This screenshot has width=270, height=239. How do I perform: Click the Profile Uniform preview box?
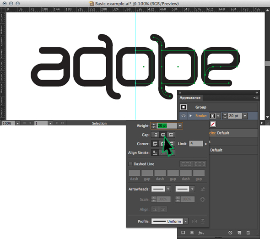point(167,221)
